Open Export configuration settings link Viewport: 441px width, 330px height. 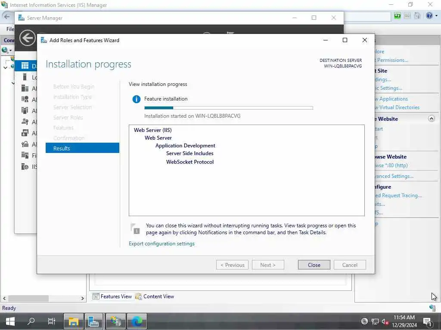(x=162, y=244)
